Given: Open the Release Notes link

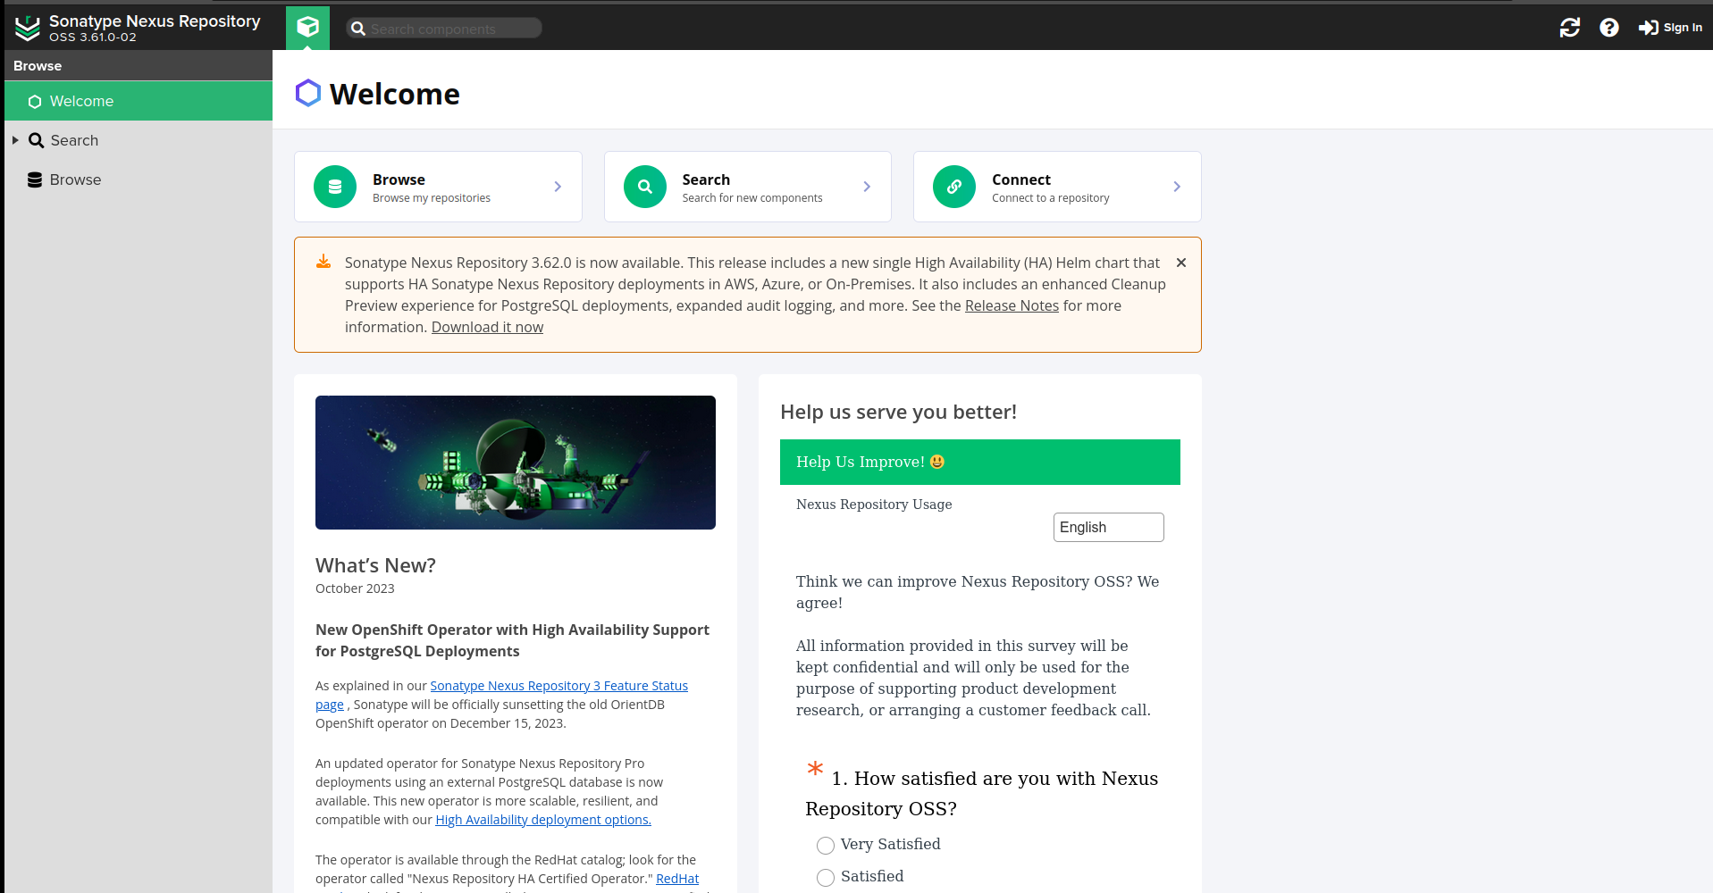Looking at the screenshot, I should click(x=1011, y=305).
